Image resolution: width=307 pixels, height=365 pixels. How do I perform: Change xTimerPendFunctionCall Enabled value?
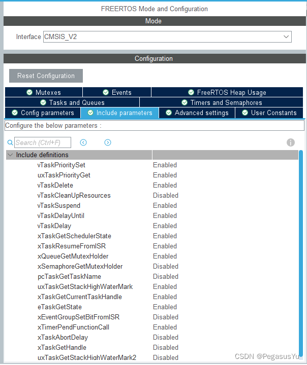click(165, 327)
